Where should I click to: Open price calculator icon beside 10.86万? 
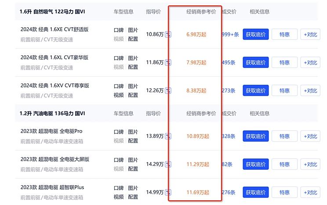click(168, 34)
